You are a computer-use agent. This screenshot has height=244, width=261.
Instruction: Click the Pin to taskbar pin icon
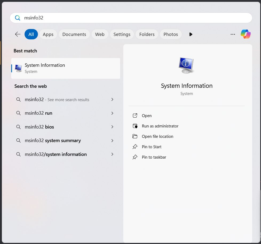pos(135,157)
